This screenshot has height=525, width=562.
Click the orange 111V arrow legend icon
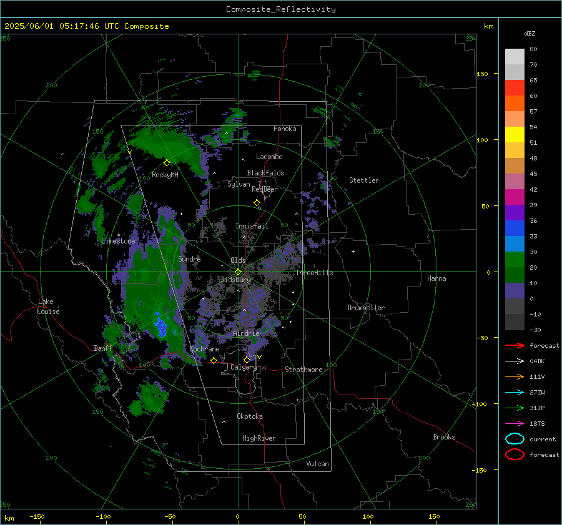515,376
